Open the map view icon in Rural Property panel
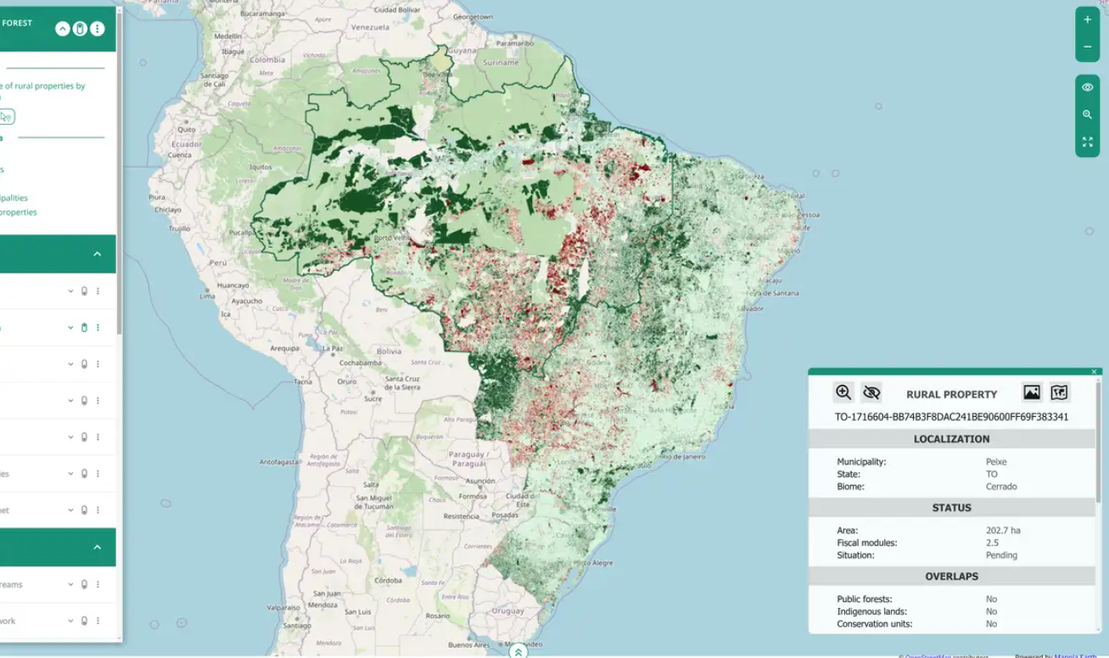This screenshot has width=1109, height=658. [1058, 392]
